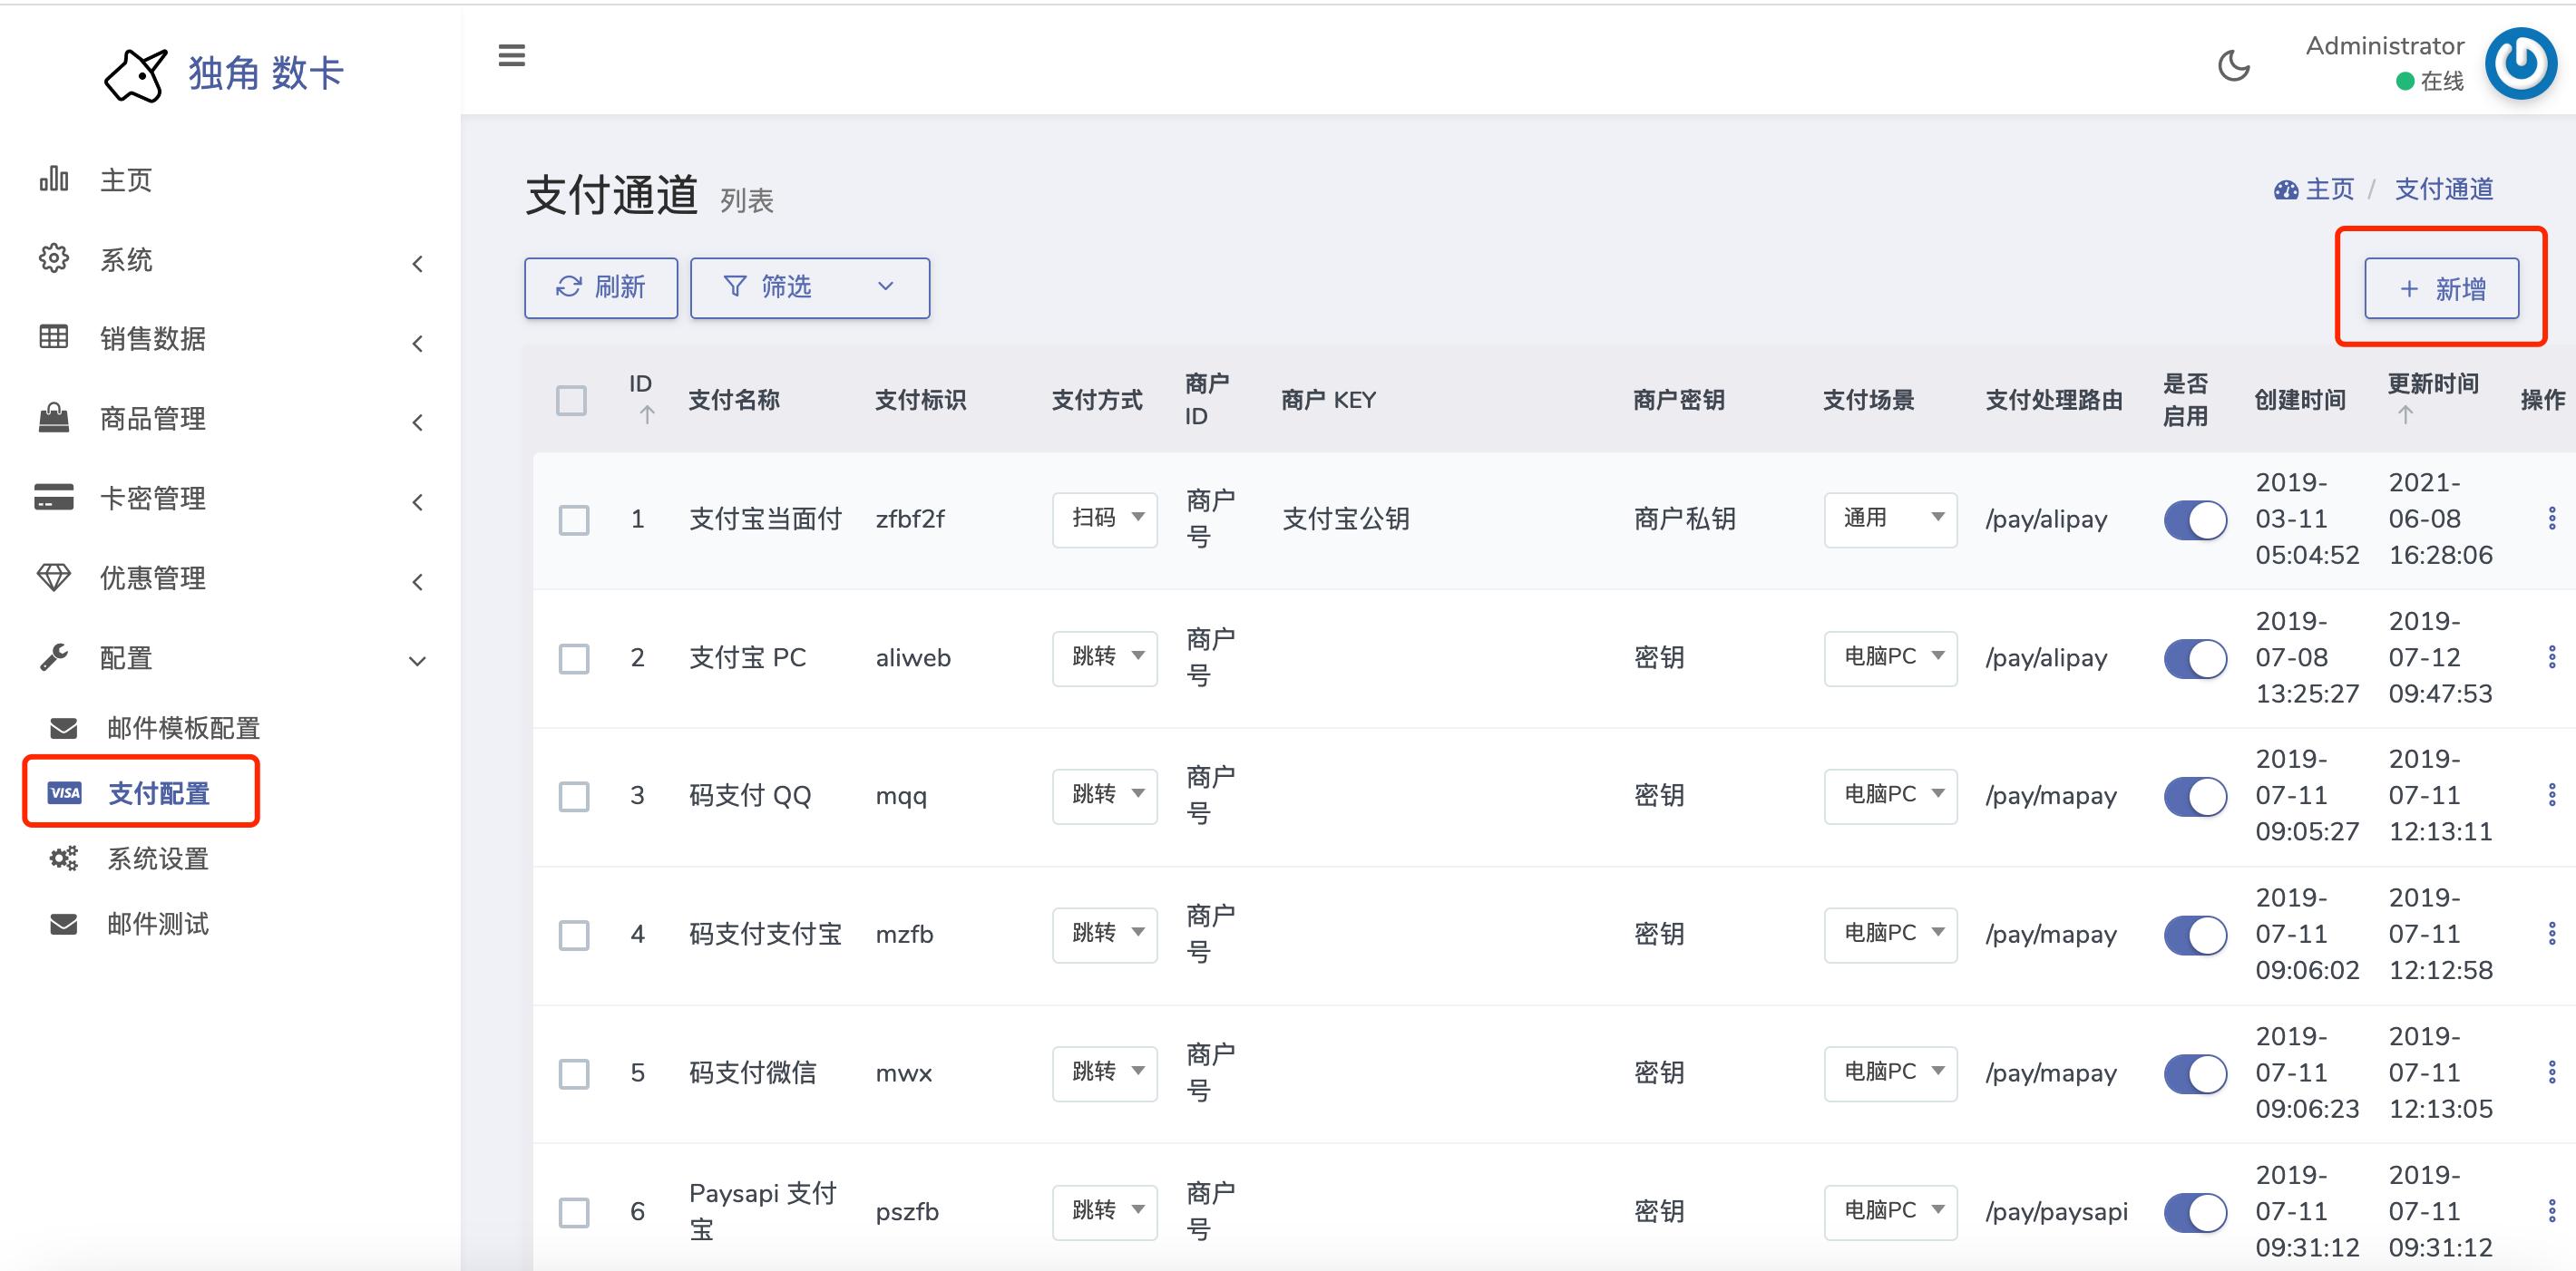This screenshot has height=1271, width=2576.
Task: Click the hamburger sidebar toggle icon
Action: pyautogui.click(x=511, y=56)
